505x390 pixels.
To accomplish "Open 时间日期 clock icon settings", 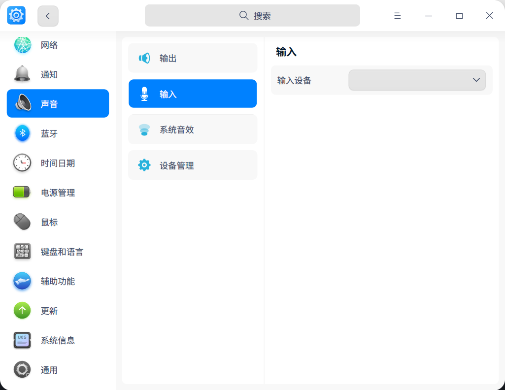I will coord(22,163).
